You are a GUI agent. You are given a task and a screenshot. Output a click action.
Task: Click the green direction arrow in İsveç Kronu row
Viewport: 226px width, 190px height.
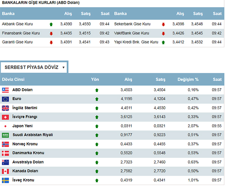tap(97, 181)
